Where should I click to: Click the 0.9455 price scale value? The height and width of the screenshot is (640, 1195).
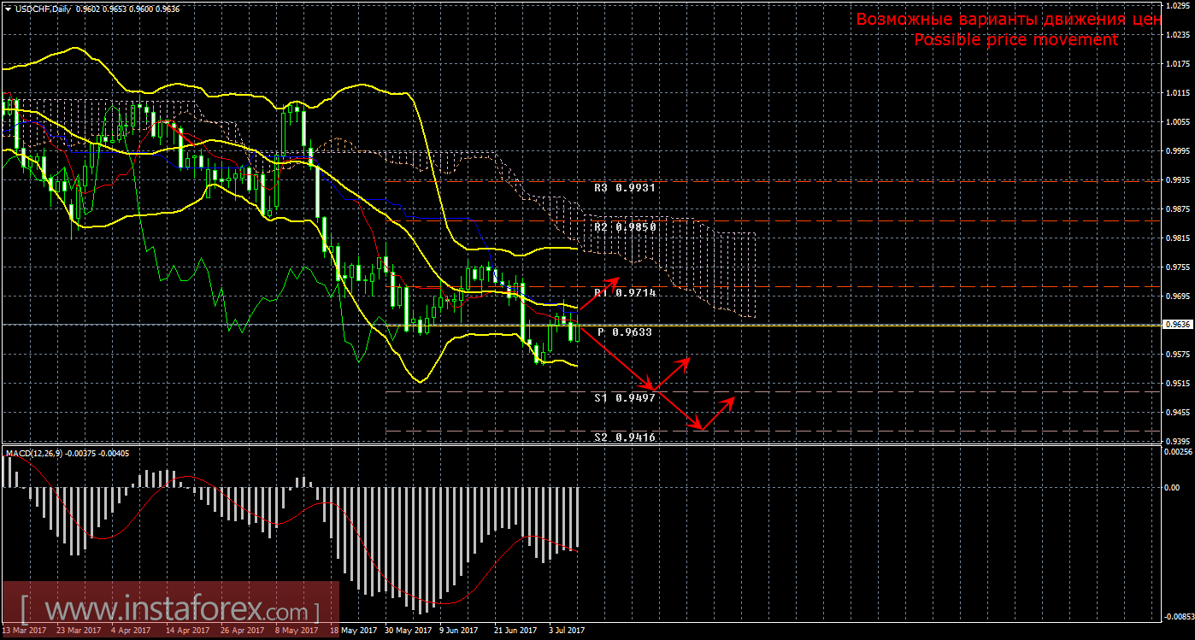pyautogui.click(x=1177, y=412)
